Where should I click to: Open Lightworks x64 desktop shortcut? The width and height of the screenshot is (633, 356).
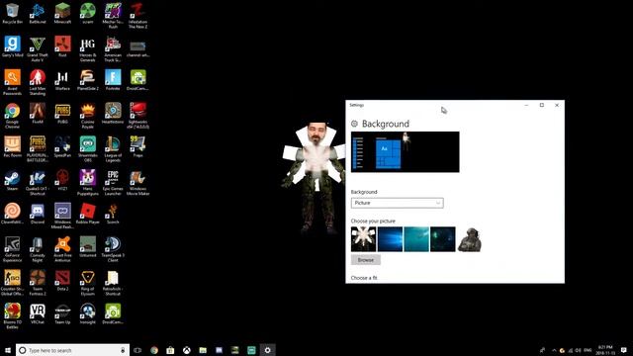137,116
